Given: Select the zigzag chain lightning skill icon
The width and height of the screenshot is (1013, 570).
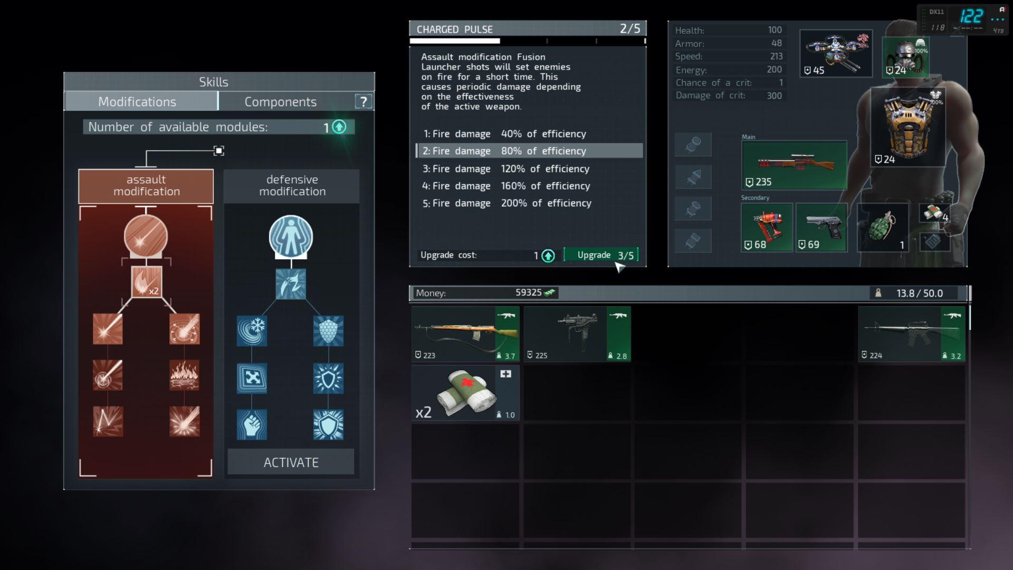Looking at the screenshot, I should pos(108,421).
